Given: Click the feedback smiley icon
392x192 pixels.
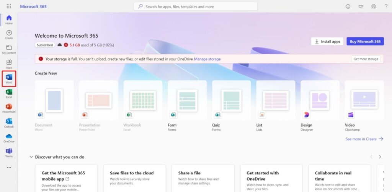Looking at the screenshot, I should pos(348,7).
